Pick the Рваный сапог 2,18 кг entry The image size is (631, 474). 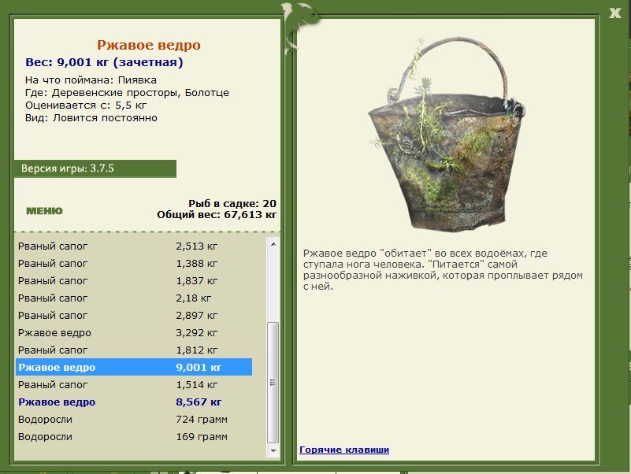point(134,298)
